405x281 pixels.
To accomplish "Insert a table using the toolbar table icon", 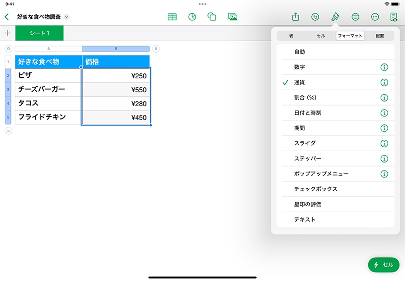I will pos(172,17).
